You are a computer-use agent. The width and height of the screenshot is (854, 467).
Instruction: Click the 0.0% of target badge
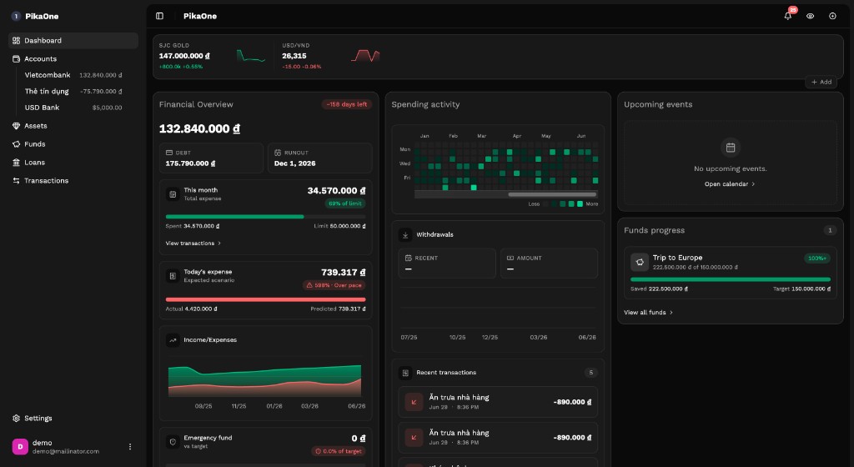339,451
